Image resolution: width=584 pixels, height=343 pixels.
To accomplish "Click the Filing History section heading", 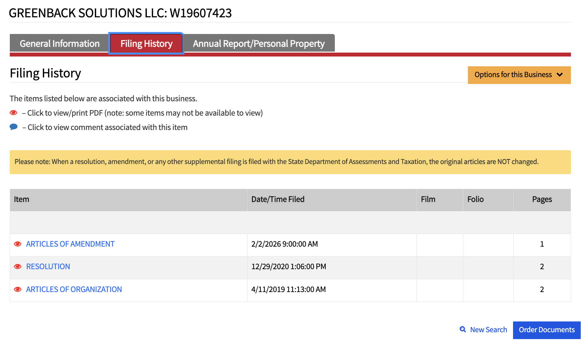I will (x=45, y=73).
